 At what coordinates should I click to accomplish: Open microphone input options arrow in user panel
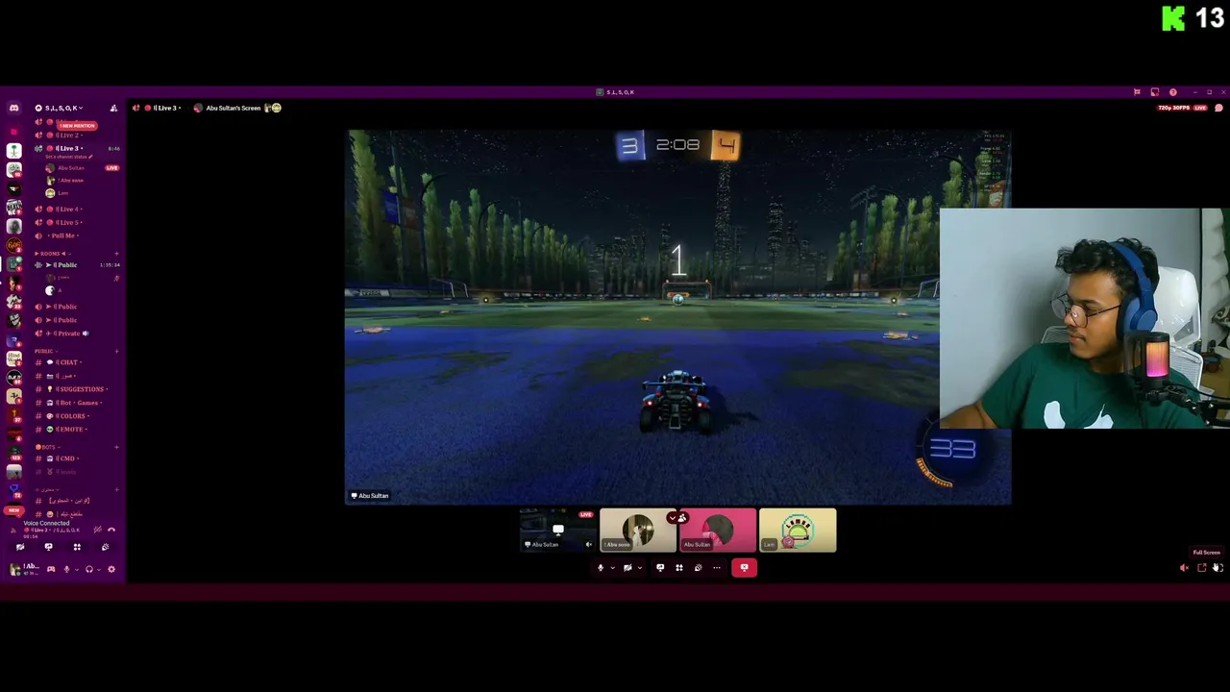click(77, 569)
